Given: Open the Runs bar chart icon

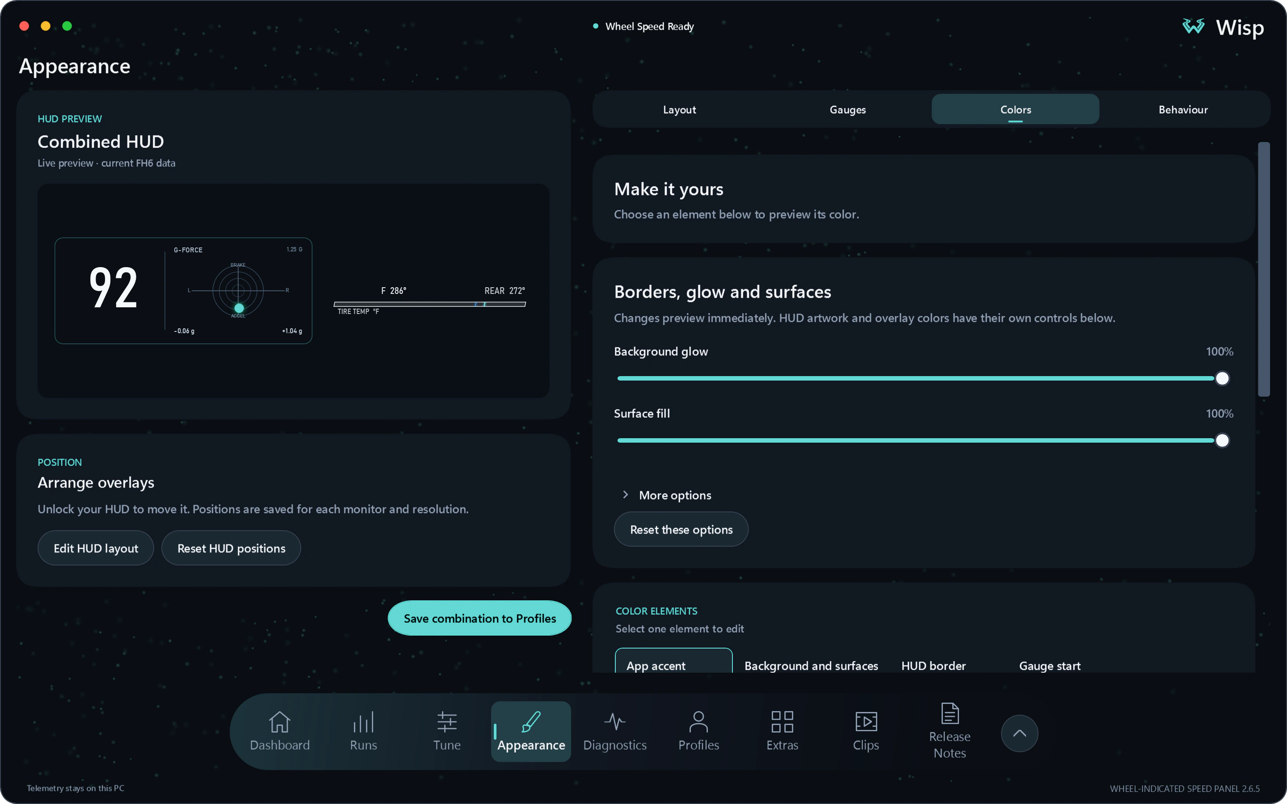Looking at the screenshot, I should click(363, 721).
